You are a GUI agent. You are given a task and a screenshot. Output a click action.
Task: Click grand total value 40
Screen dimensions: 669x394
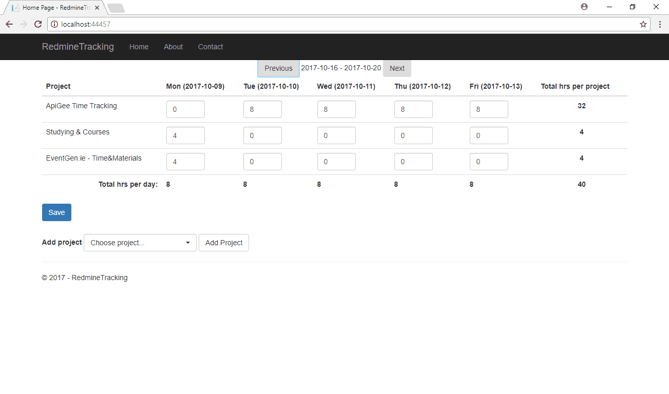581,184
